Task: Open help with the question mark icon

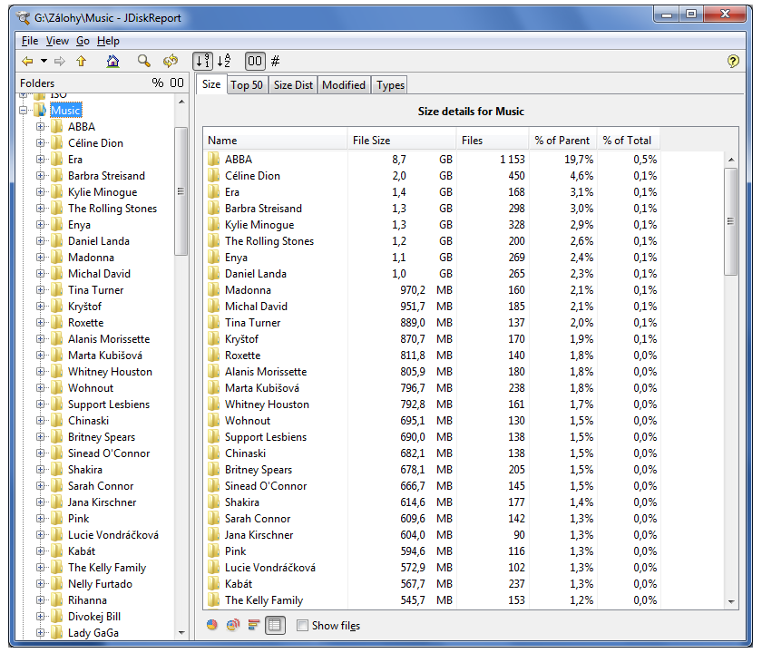Action: (x=734, y=62)
